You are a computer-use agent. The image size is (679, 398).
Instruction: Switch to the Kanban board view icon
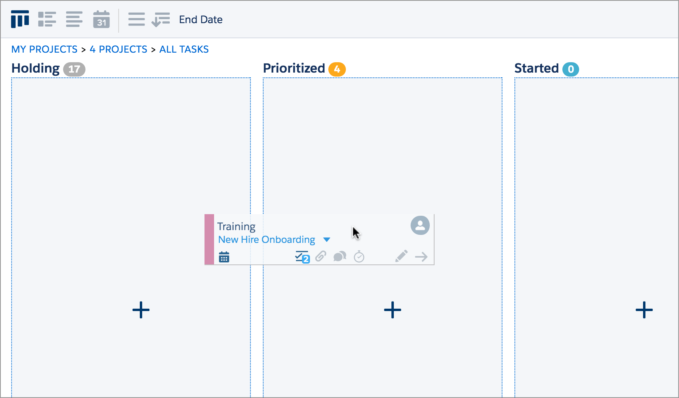pyautogui.click(x=20, y=19)
